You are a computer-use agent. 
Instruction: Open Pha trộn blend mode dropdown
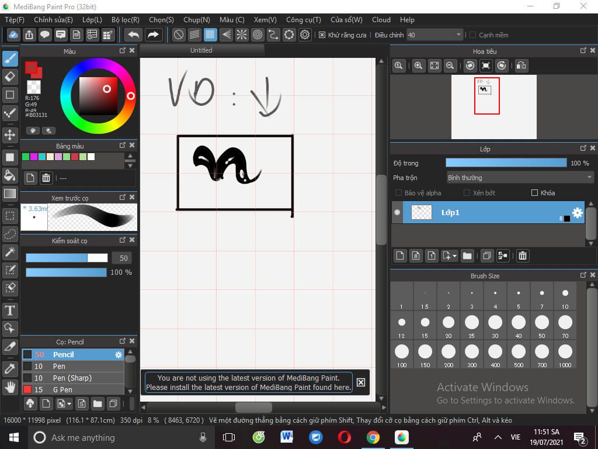coord(520,178)
